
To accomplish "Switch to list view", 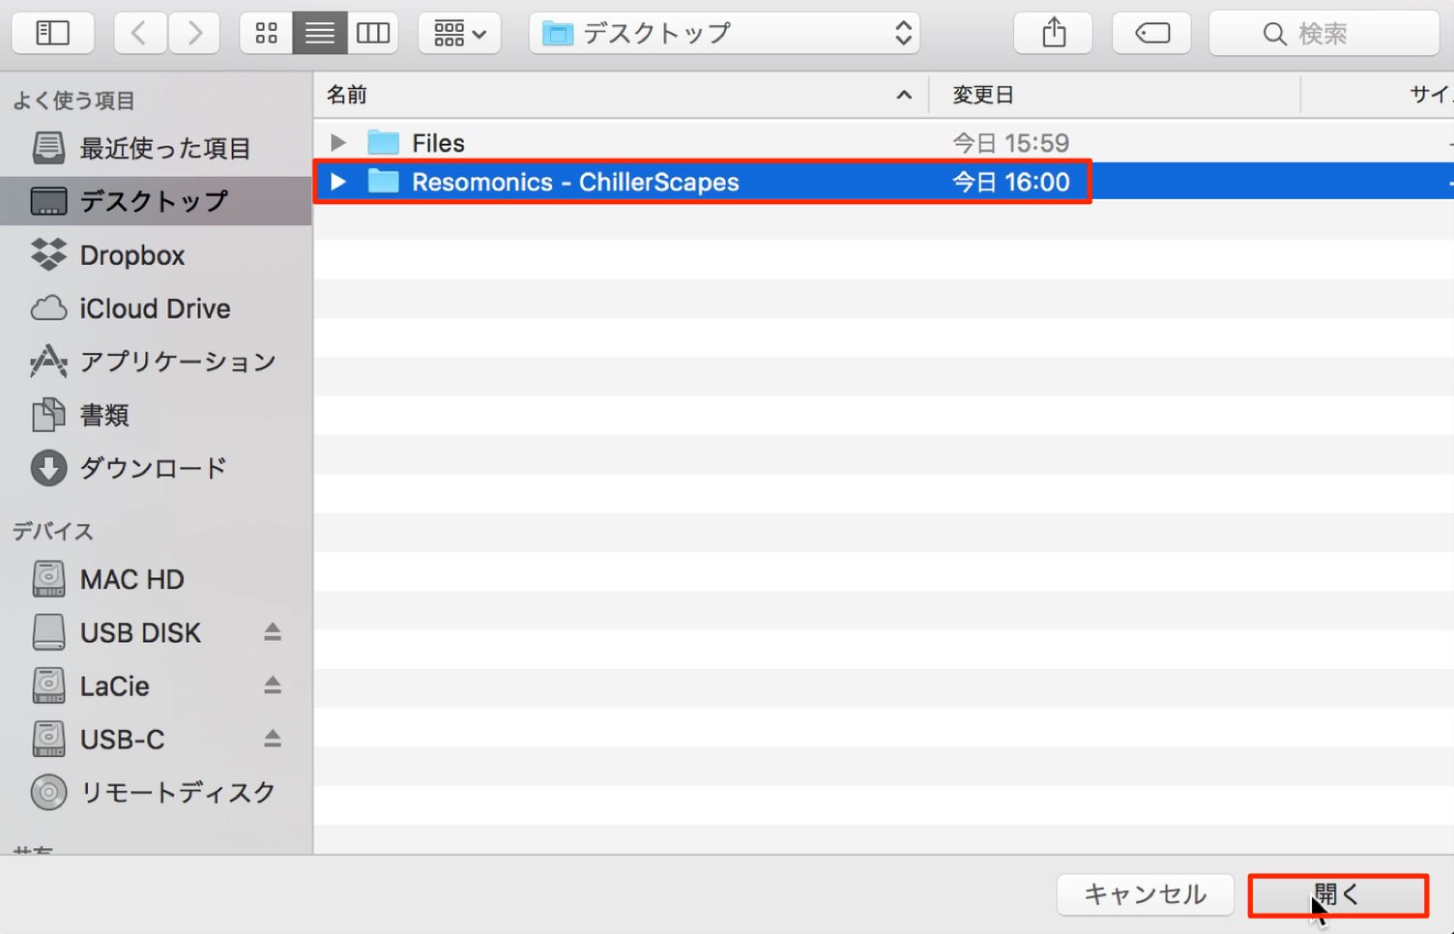I will click(319, 33).
